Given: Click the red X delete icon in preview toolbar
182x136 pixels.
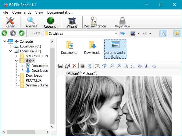Looking at the screenshot, I should (x=74, y=66).
